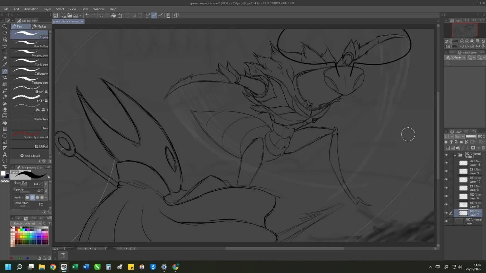
Task: Click the Undo arrow in command bar
Action: [87, 15]
